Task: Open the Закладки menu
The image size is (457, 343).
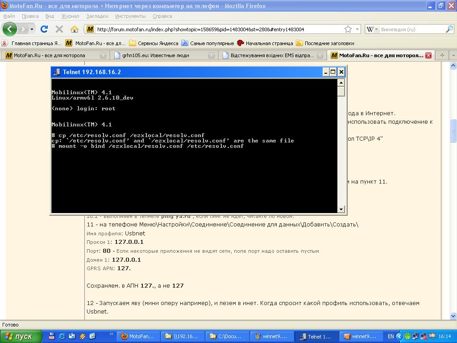Action: [x=97, y=17]
